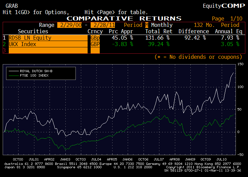The width and height of the screenshot is (248, 177).
Task: Click the COMPARATIVE RETURNS title
Action: click(124, 18)
